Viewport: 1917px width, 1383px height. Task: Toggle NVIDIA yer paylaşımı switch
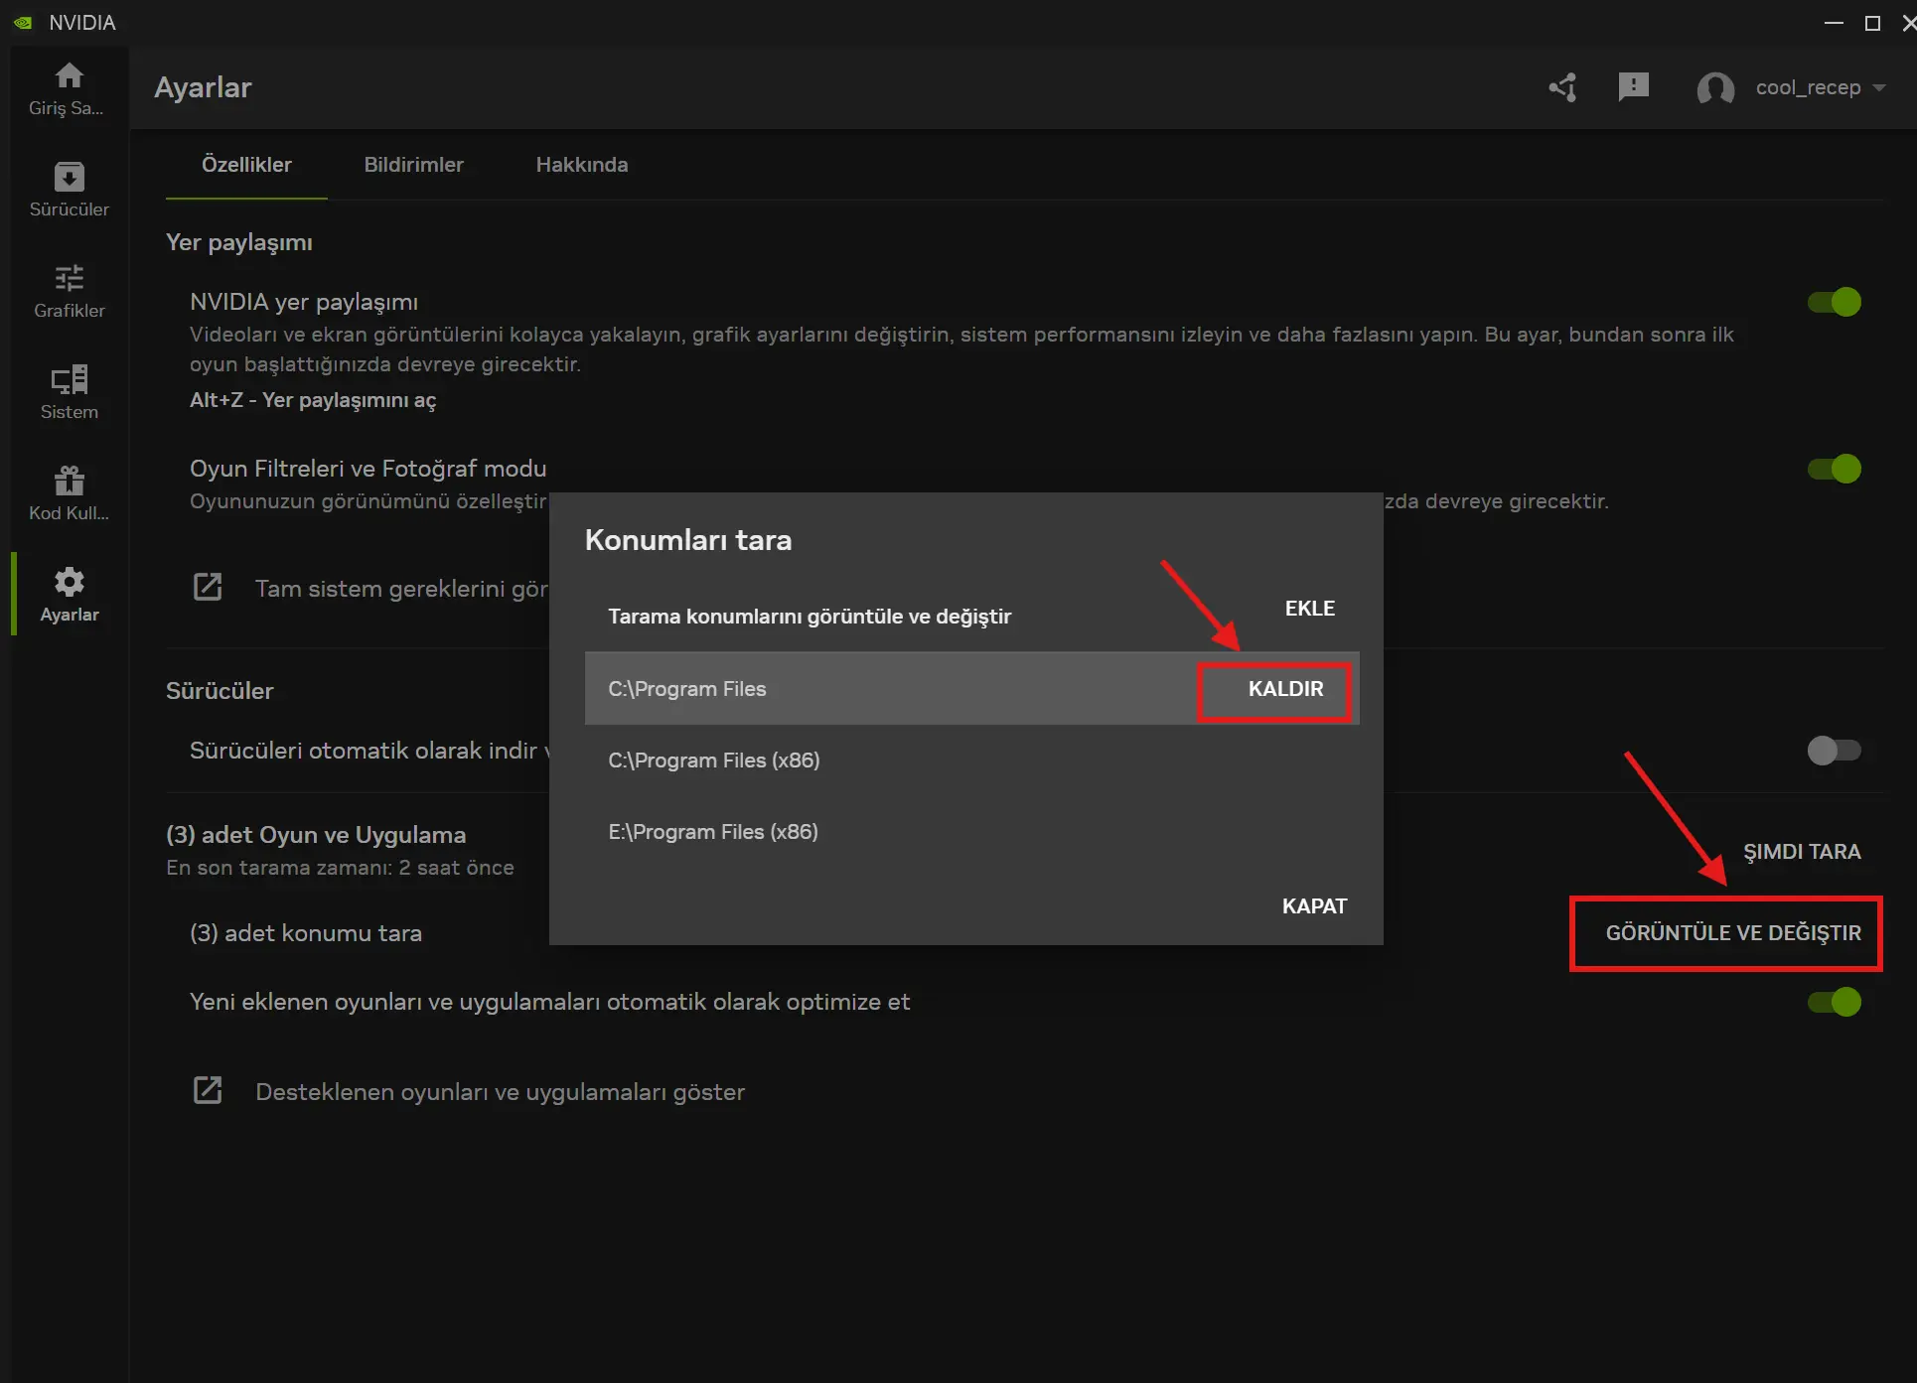[x=1834, y=302]
